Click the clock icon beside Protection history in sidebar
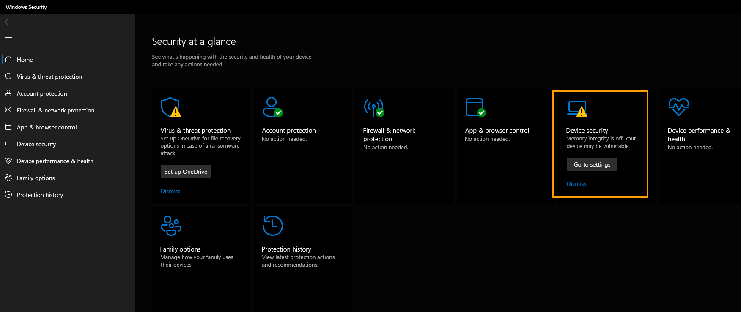This screenshot has height=312, width=741. (x=8, y=194)
